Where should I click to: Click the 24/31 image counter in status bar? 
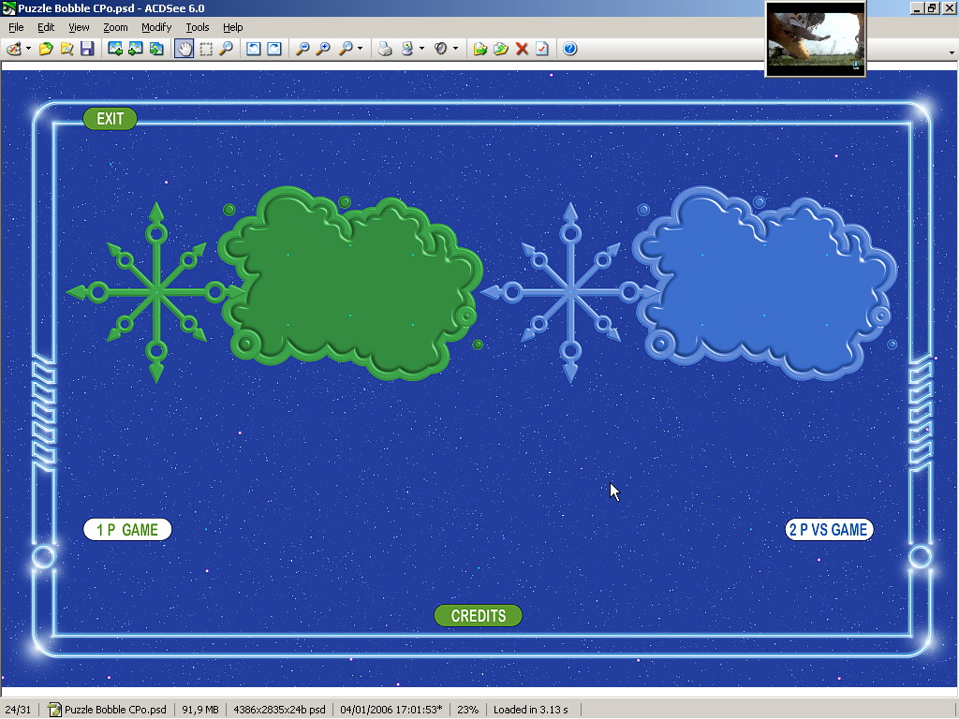tap(18, 710)
